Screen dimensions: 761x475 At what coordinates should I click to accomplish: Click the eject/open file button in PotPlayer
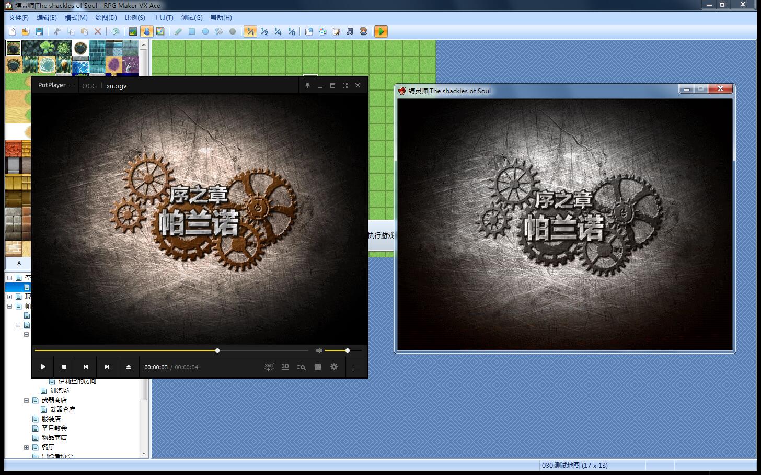pos(129,367)
